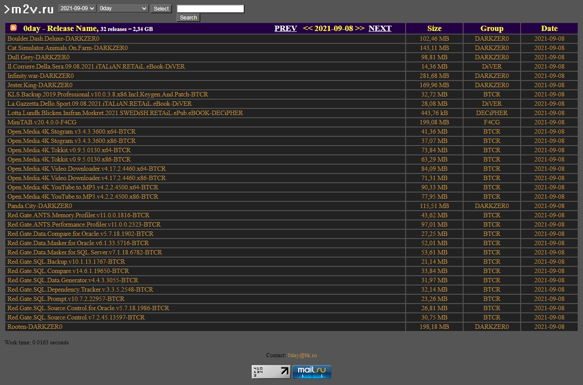The image size is (583, 385).
Task: Click the 199,08 MB size cell
Action: (x=434, y=122)
